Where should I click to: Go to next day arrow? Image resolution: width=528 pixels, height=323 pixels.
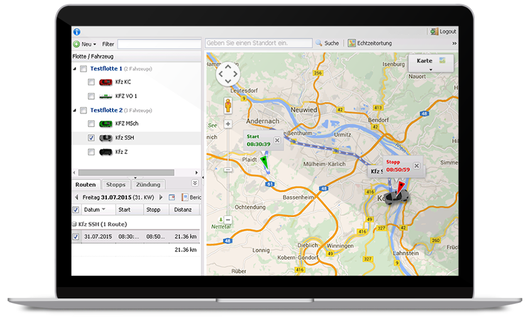pos(161,197)
